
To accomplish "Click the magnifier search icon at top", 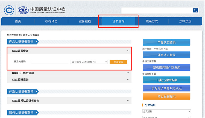I will tap(195, 10).
